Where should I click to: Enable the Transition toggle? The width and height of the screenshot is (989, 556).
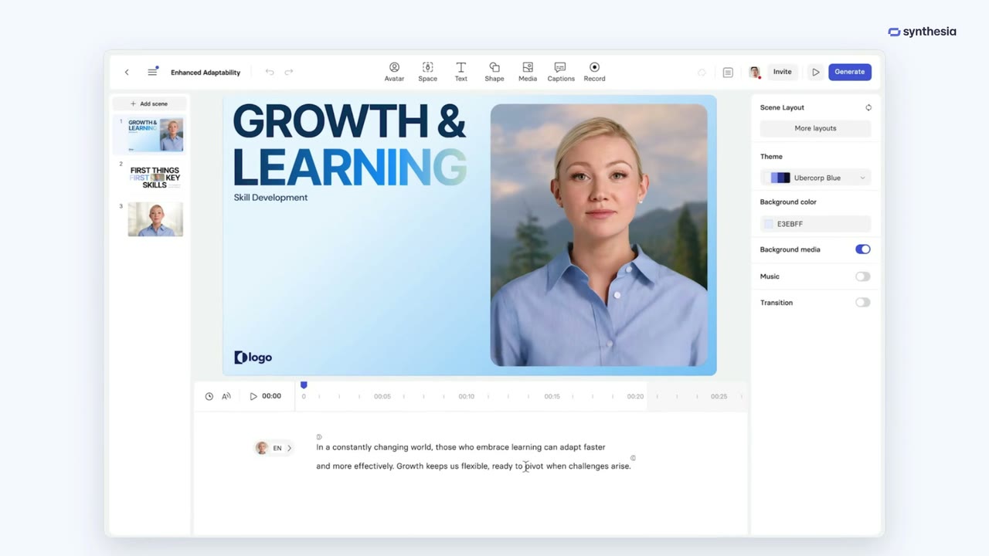tap(862, 303)
